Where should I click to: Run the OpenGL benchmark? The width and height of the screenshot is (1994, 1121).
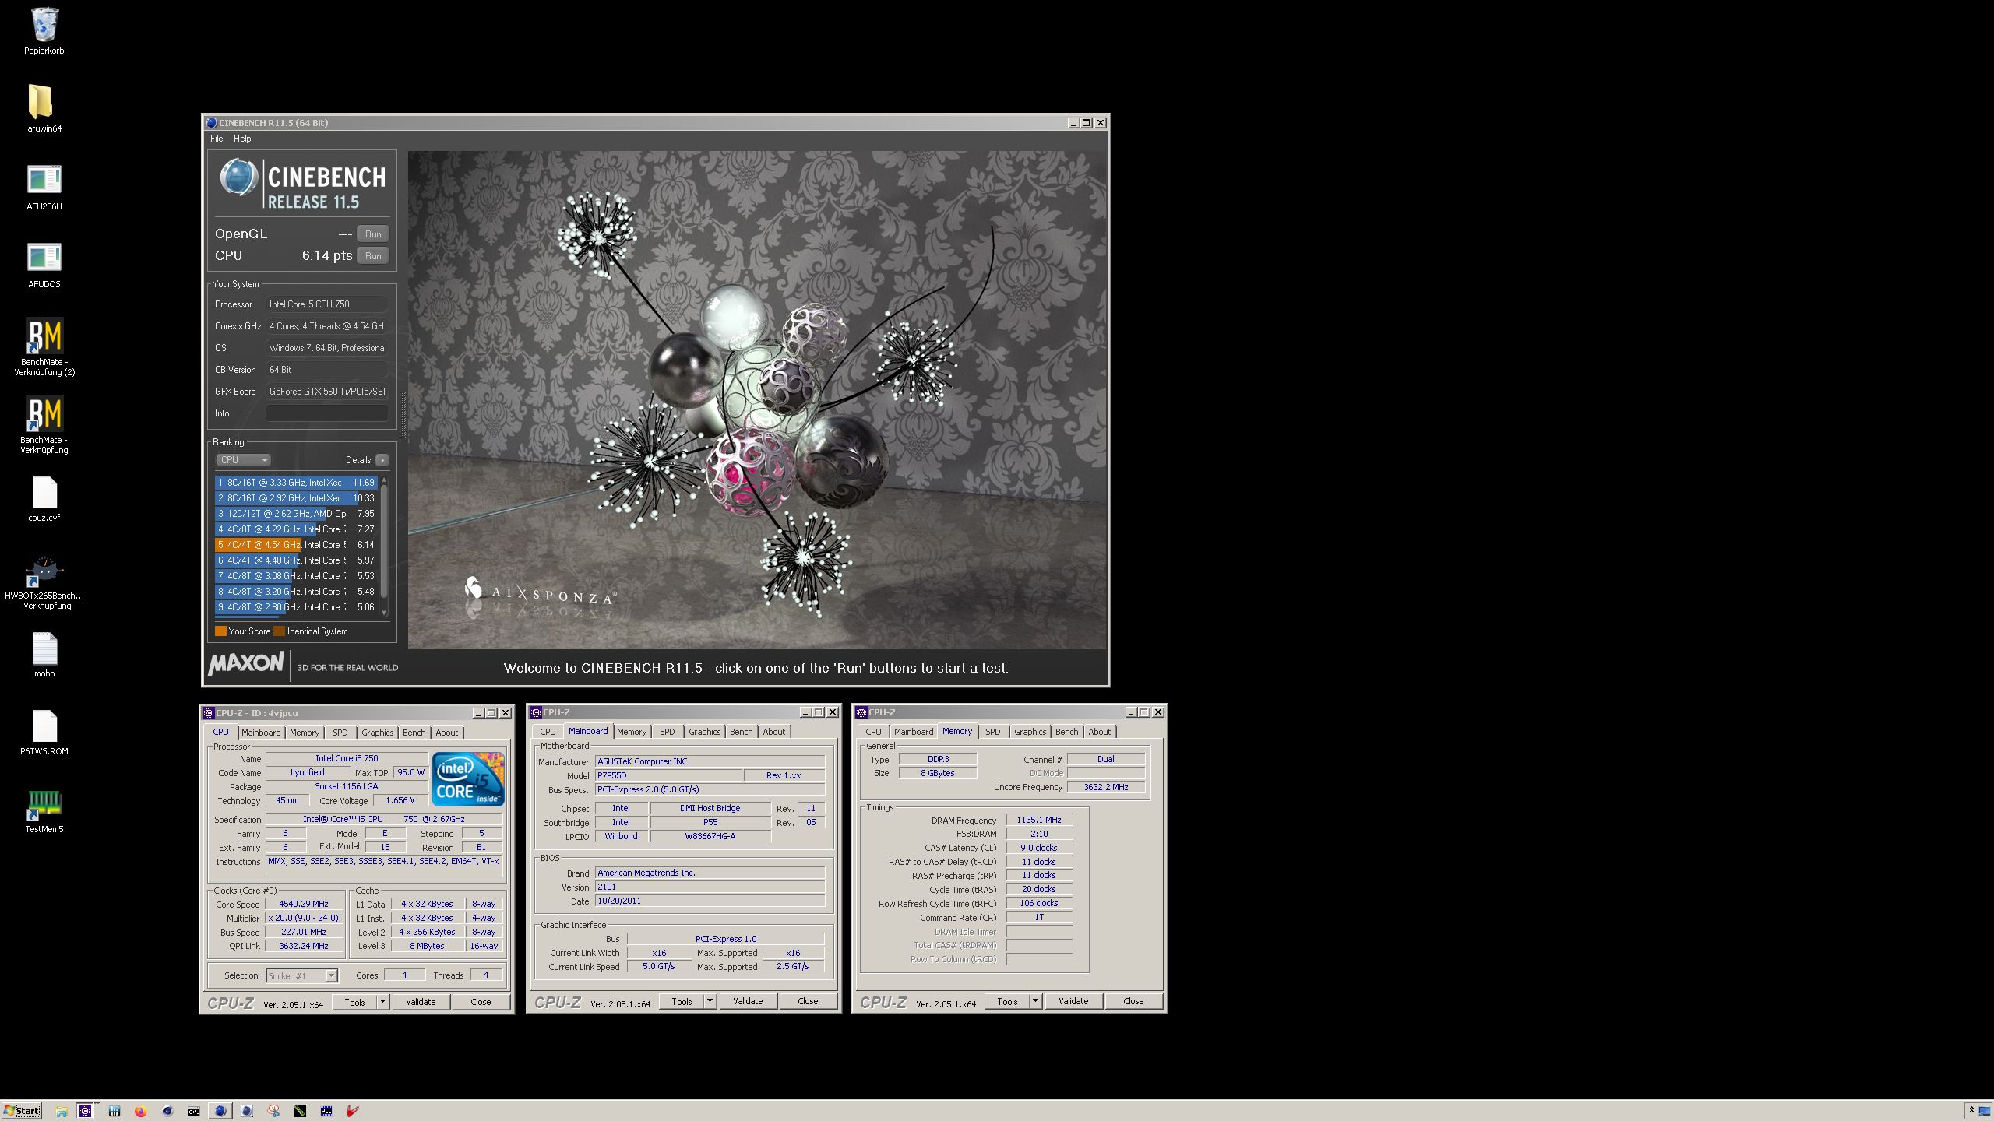pyautogui.click(x=373, y=234)
